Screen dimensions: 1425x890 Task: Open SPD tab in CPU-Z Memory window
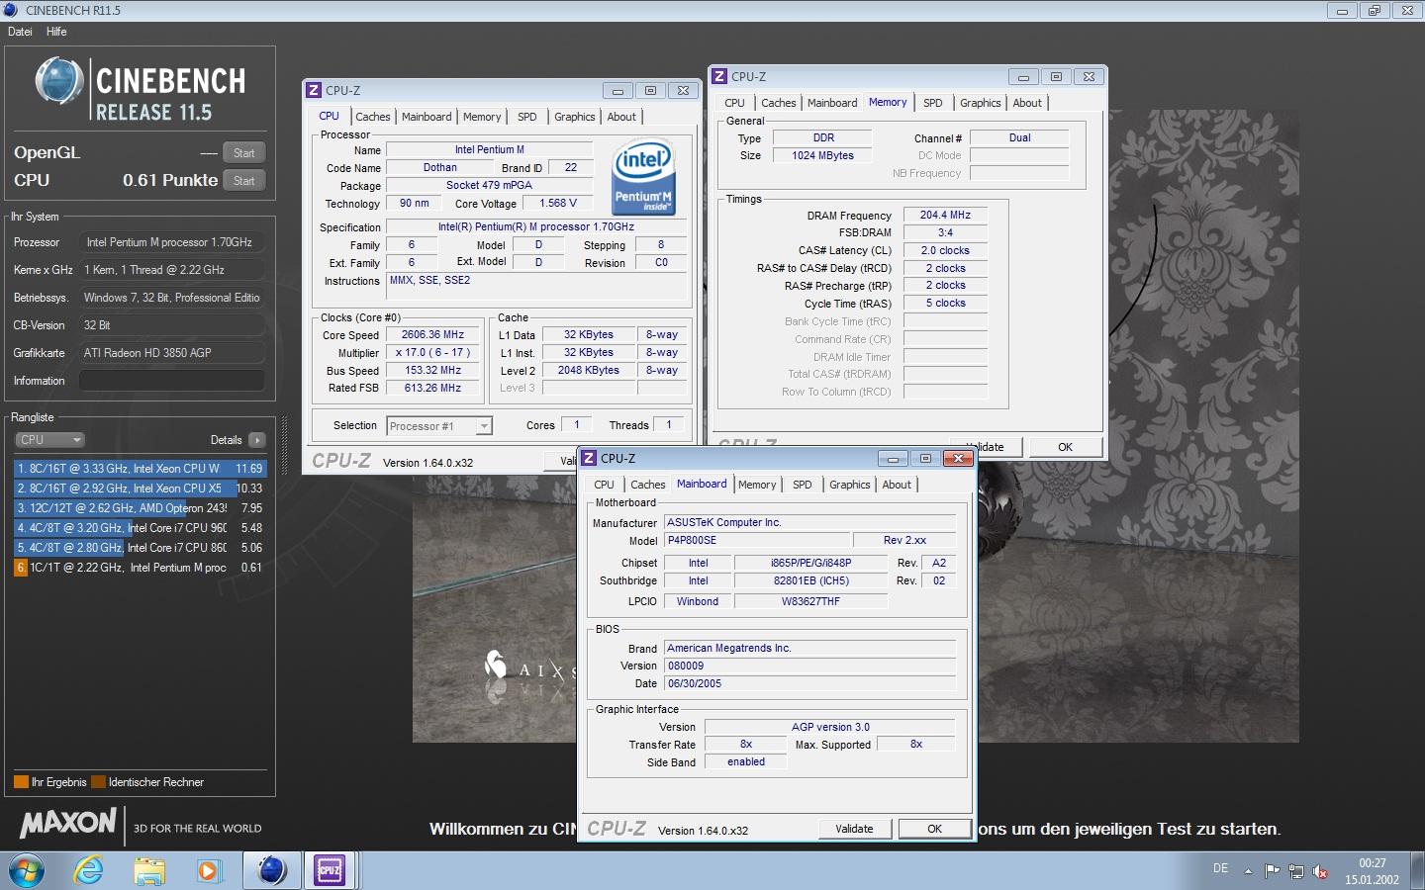click(933, 103)
